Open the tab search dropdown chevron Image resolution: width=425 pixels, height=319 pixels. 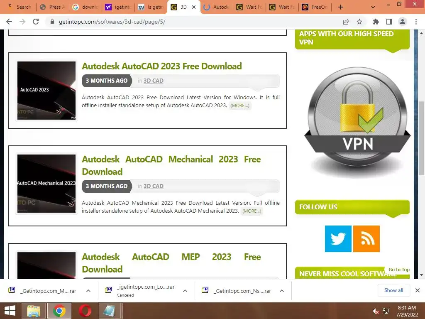pos(373,7)
